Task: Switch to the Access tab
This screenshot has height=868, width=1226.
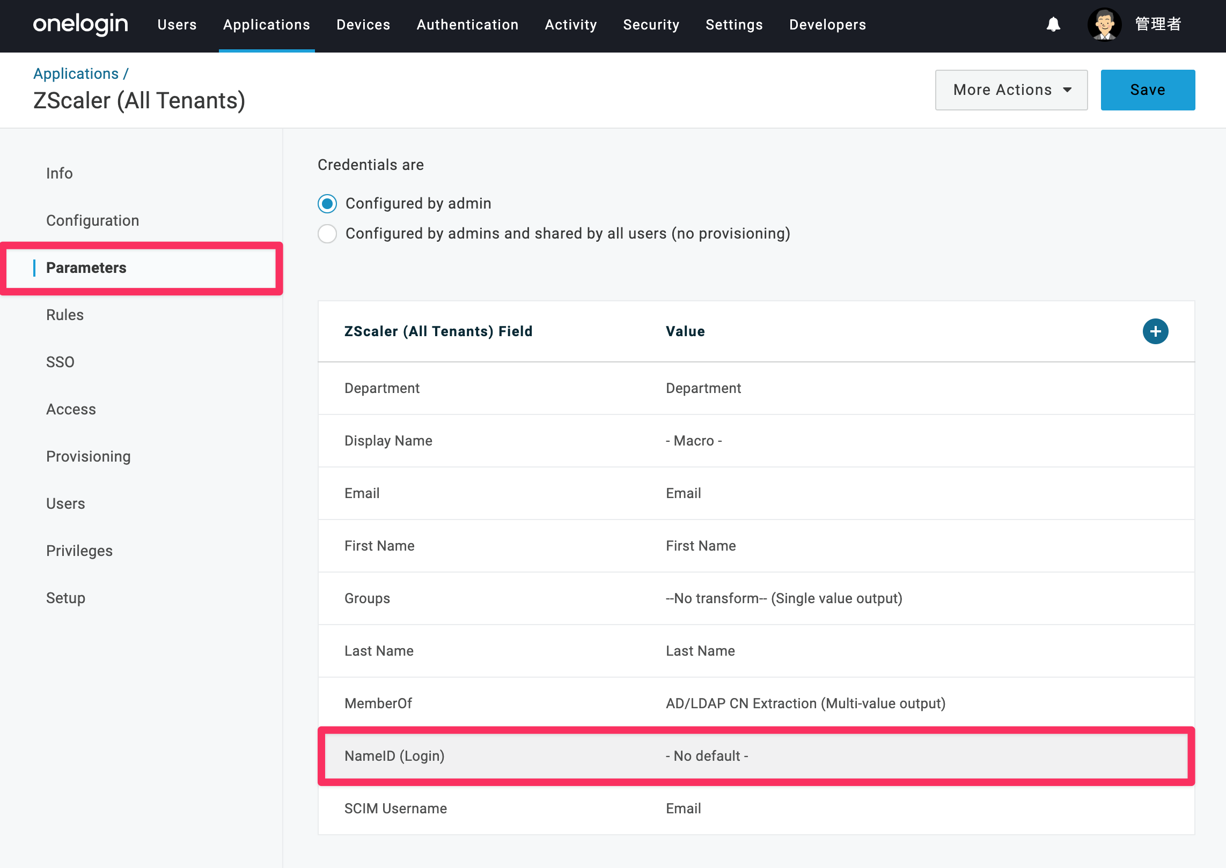Action: coord(71,409)
